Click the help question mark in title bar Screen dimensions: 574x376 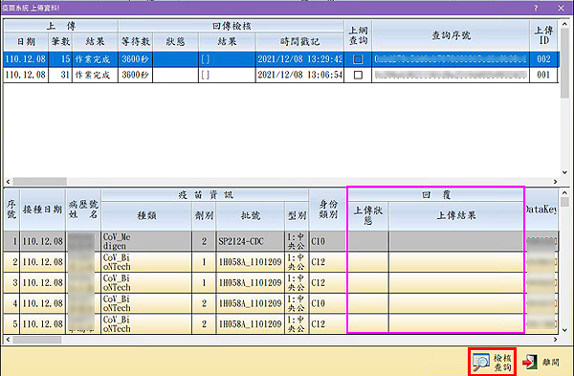pos(536,8)
